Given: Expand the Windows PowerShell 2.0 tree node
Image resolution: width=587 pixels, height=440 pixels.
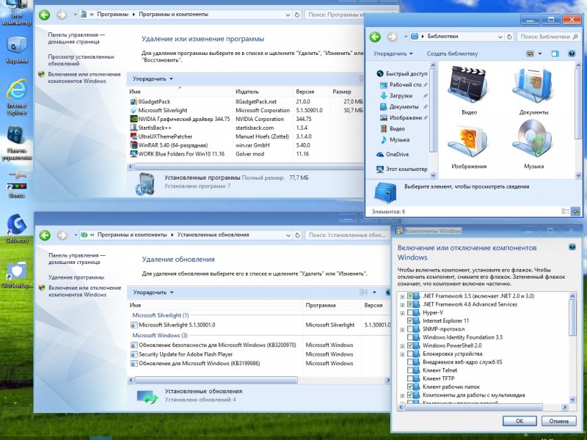Looking at the screenshot, I should pos(402,345).
